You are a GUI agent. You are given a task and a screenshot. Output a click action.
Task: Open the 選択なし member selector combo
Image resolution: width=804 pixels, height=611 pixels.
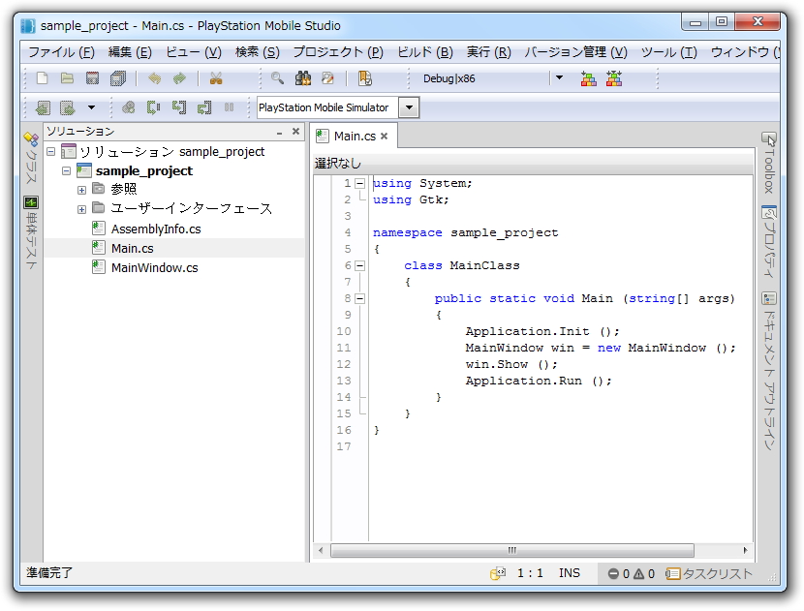coord(534,163)
